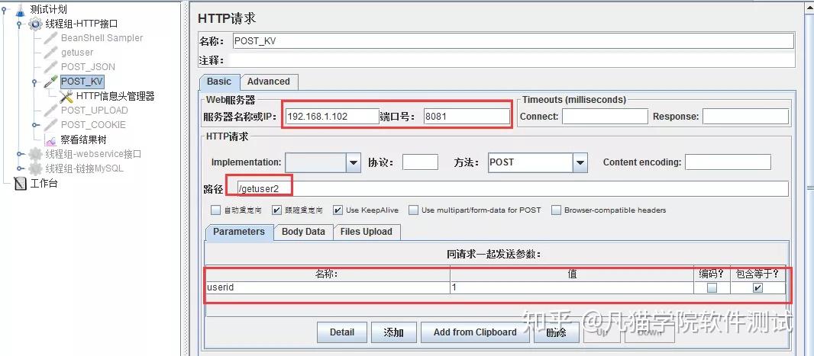Viewport: 814px width, 356px height.
Task: Switch to the Advanced tab
Action: pos(268,82)
